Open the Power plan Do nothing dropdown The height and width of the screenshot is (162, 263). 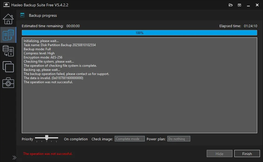coord(179,139)
